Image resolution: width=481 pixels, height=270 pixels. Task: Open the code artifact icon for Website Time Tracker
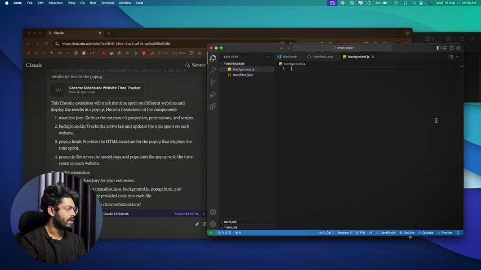pyautogui.click(x=58, y=90)
